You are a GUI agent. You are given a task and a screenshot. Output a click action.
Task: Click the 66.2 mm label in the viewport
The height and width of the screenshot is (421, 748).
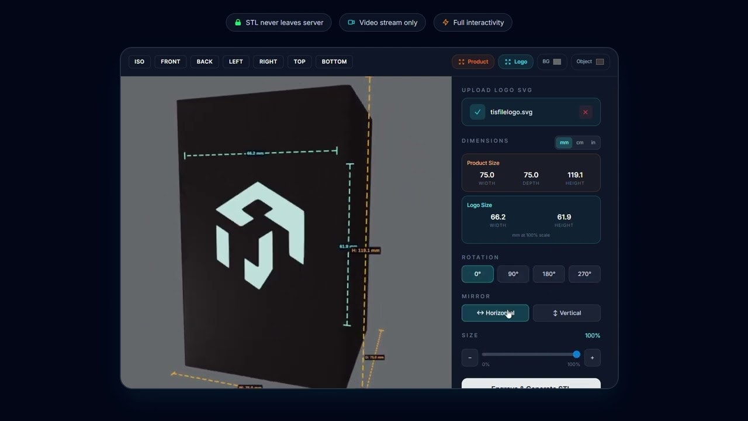click(255, 153)
